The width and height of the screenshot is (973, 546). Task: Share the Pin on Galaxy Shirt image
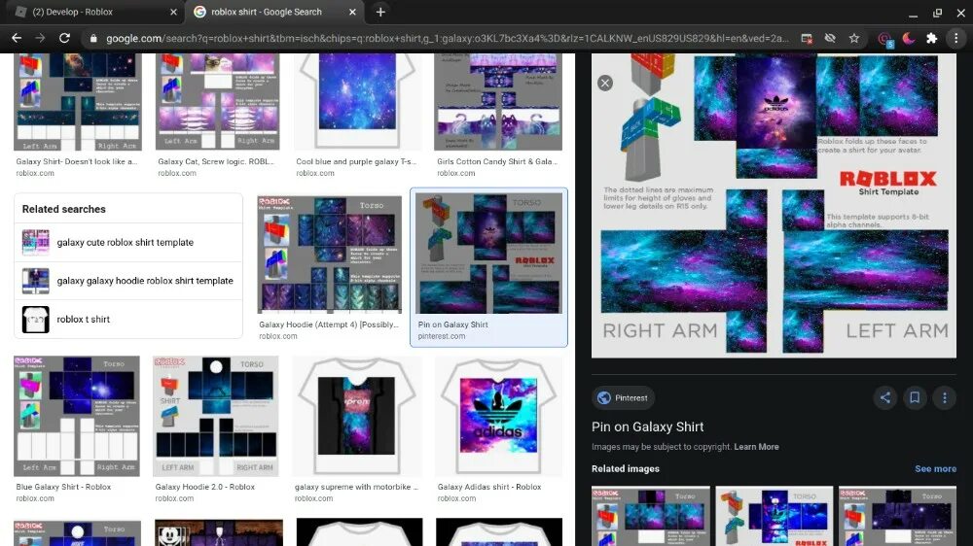point(885,398)
